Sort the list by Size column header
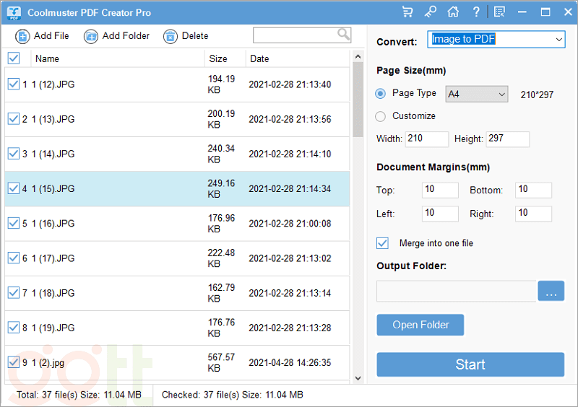The image size is (578, 407). (x=218, y=59)
